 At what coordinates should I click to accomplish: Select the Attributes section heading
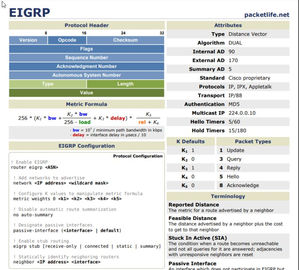pyautogui.click(x=228, y=25)
